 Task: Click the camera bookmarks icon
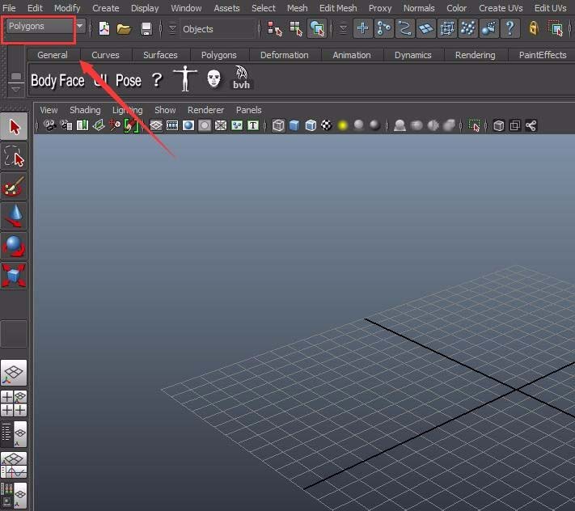pyautogui.click(x=82, y=125)
